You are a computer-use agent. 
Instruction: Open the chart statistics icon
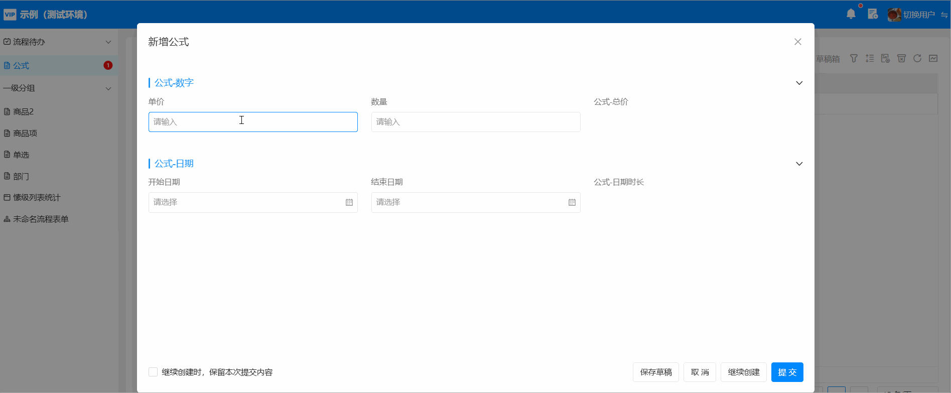pyautogui.click(x=933, y=59)
